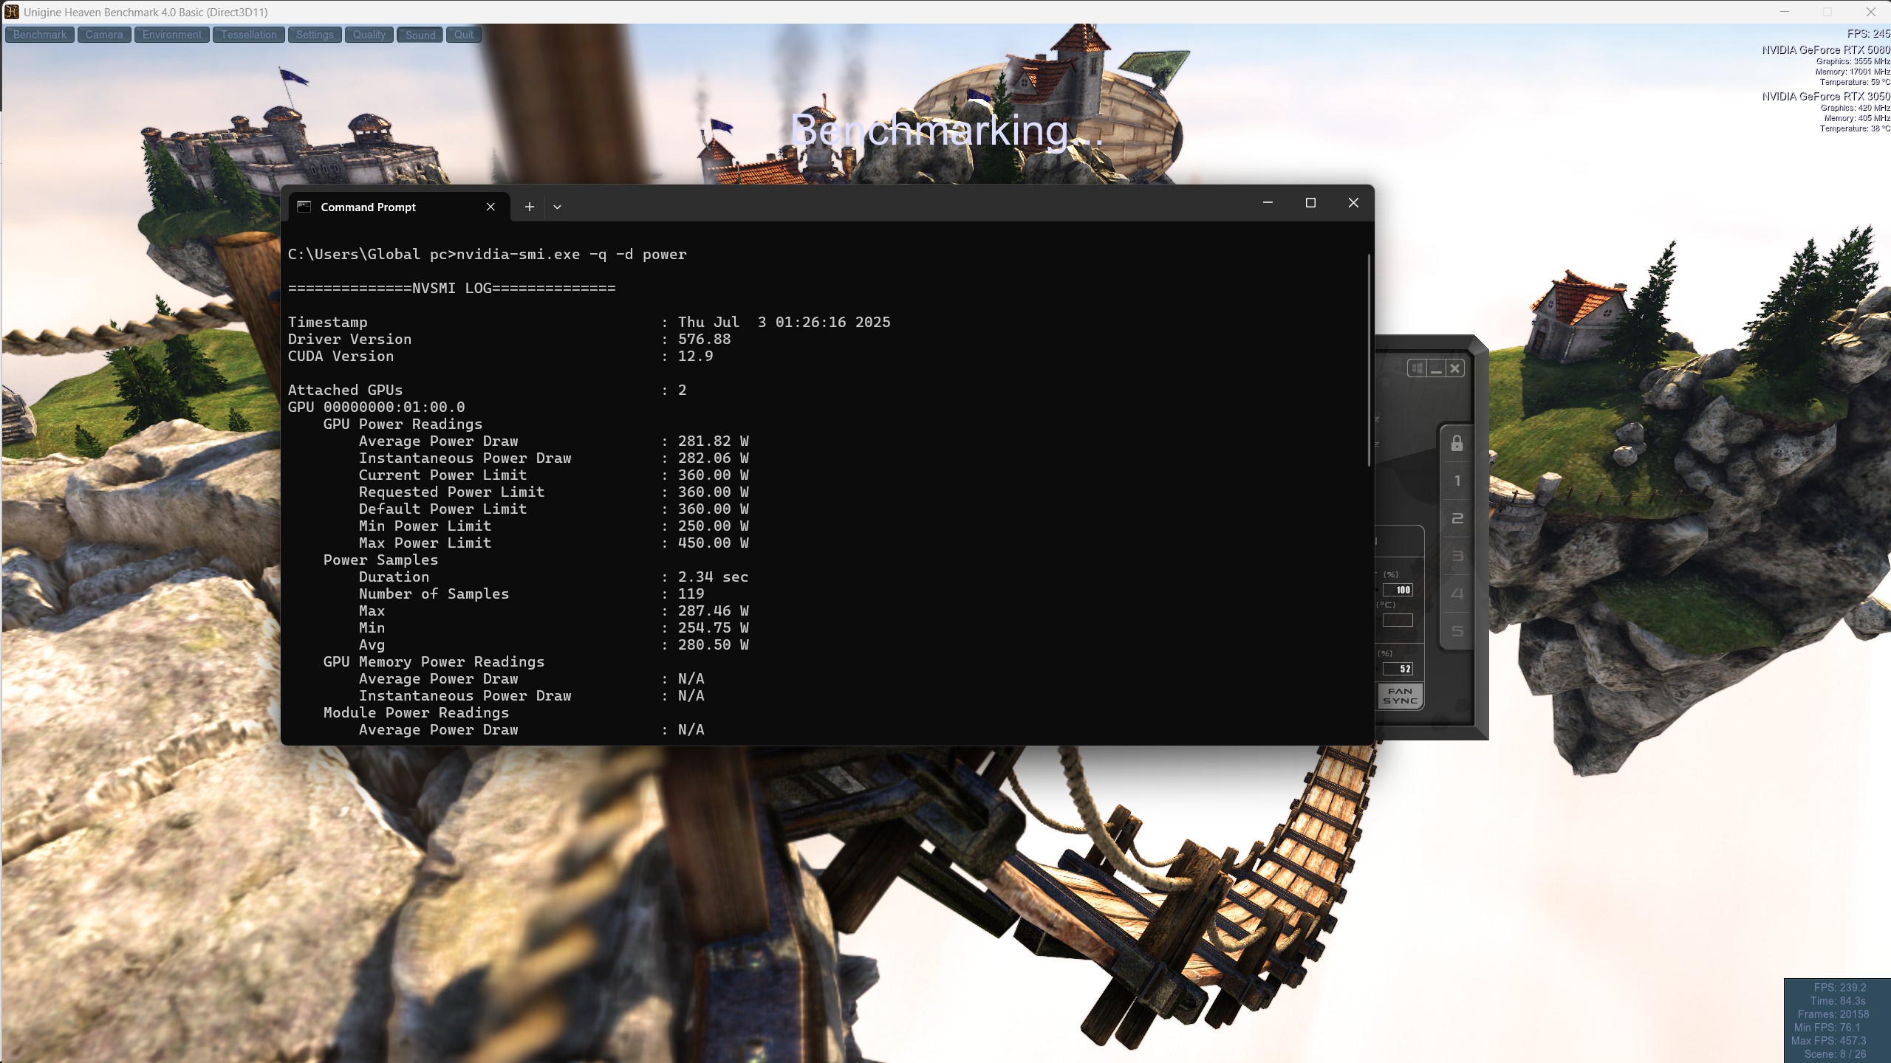Click the 'Min FPS: 76.1' stat

[1827, 1028]
